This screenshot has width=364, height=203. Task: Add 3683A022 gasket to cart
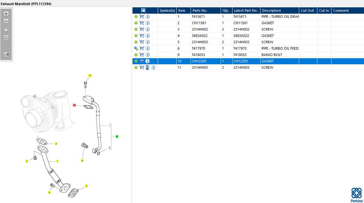[141, 36]
